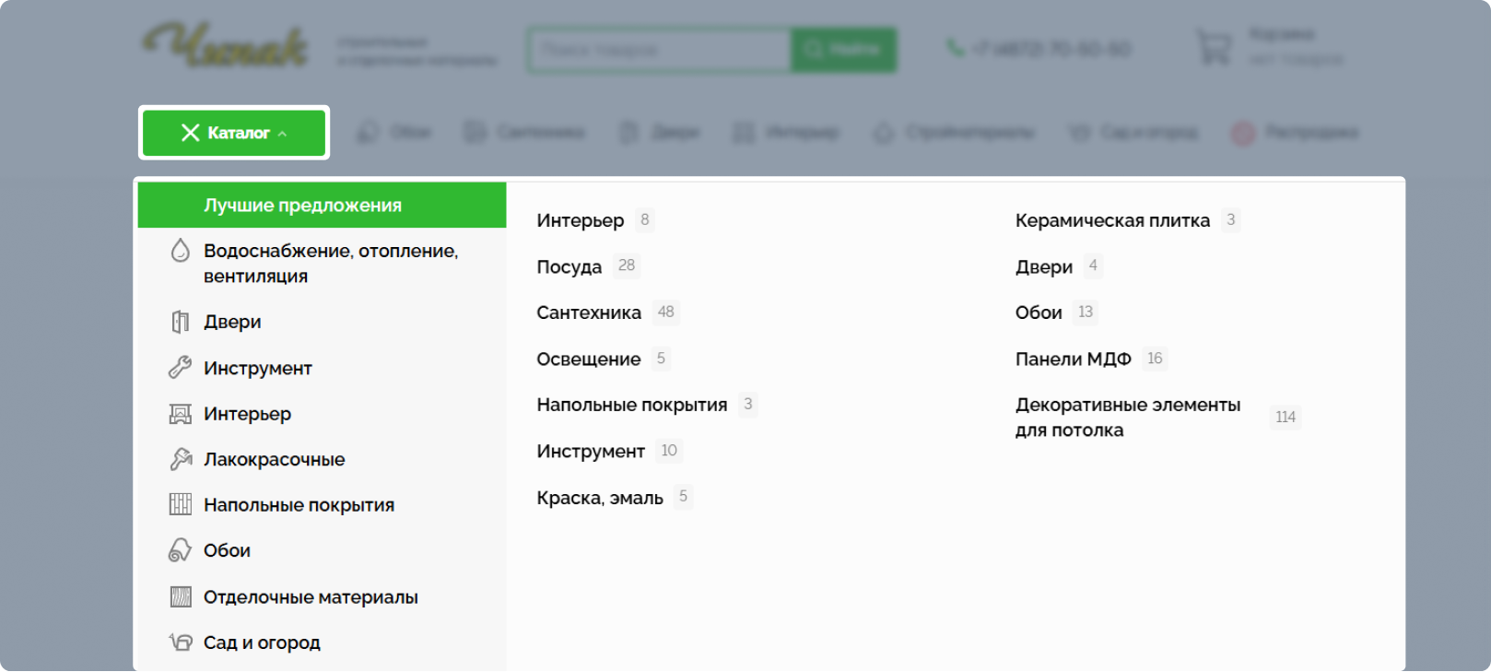Open Двери link with count 4
The image size is (1491, 672).
pyautogui.click(x=1044, y=266)
